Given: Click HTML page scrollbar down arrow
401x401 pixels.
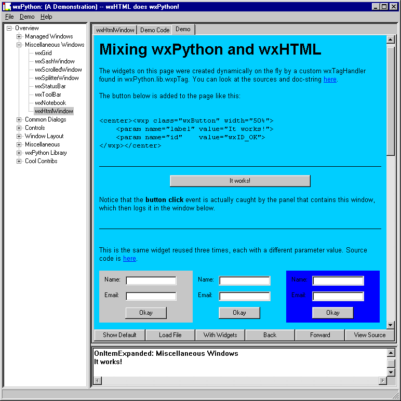Looking at the screenshot, I should [x=391, y=325].
